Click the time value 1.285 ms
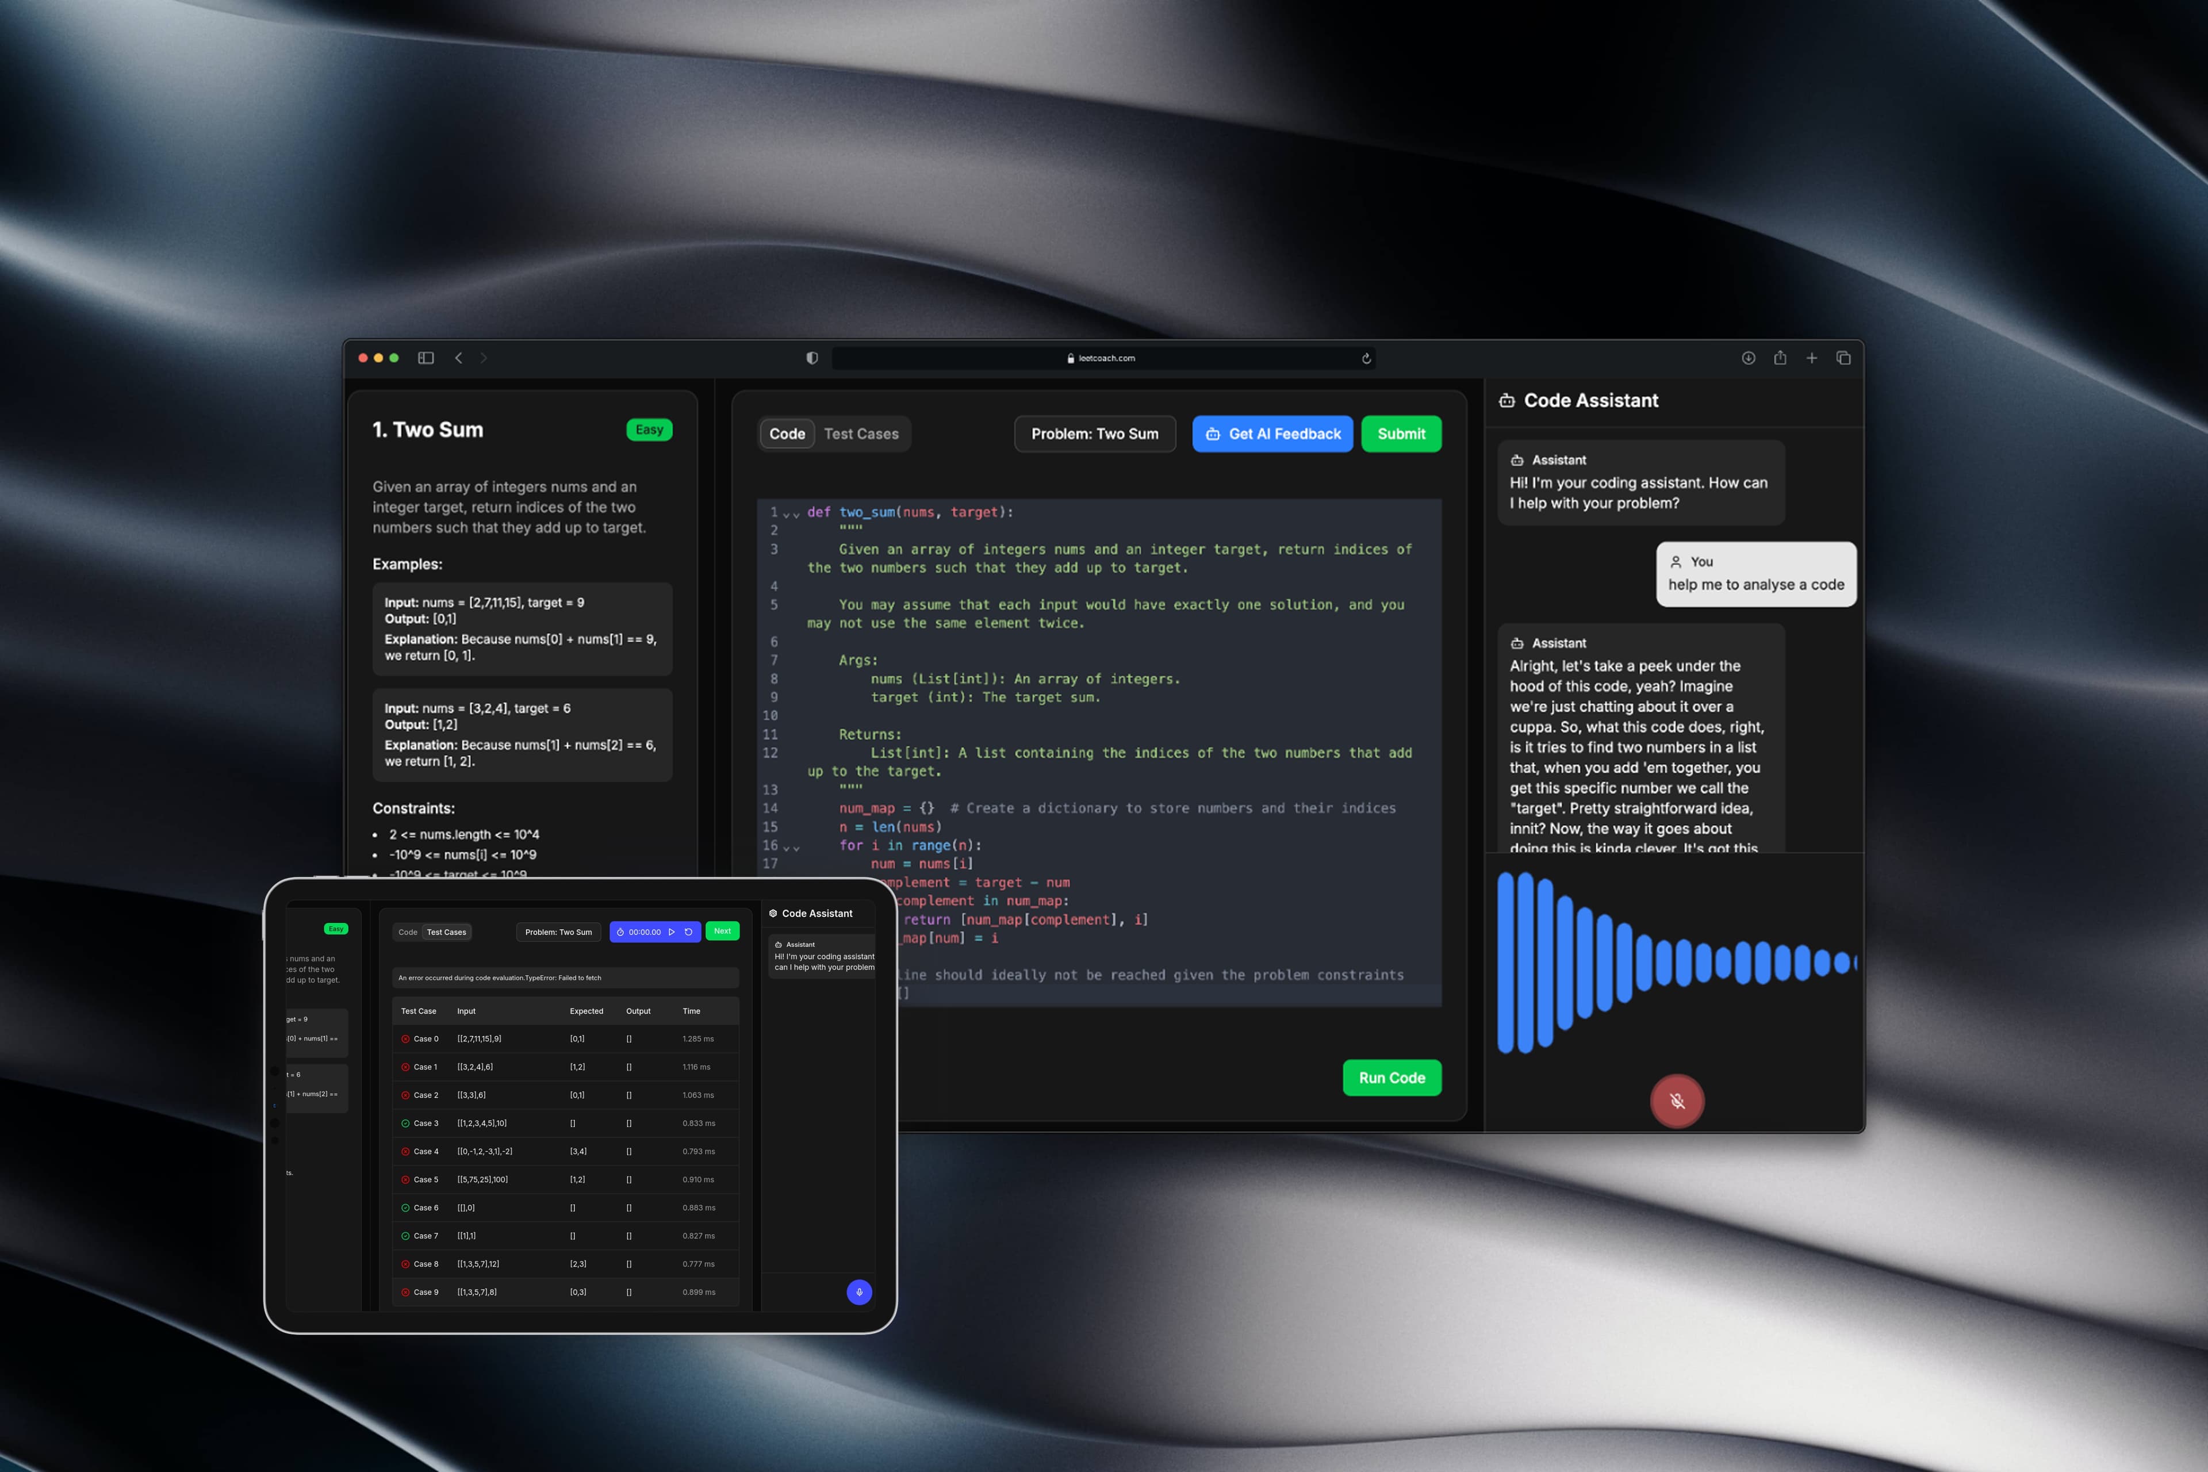This screenshot has width=2208, height=1472. coord(699,1039)
